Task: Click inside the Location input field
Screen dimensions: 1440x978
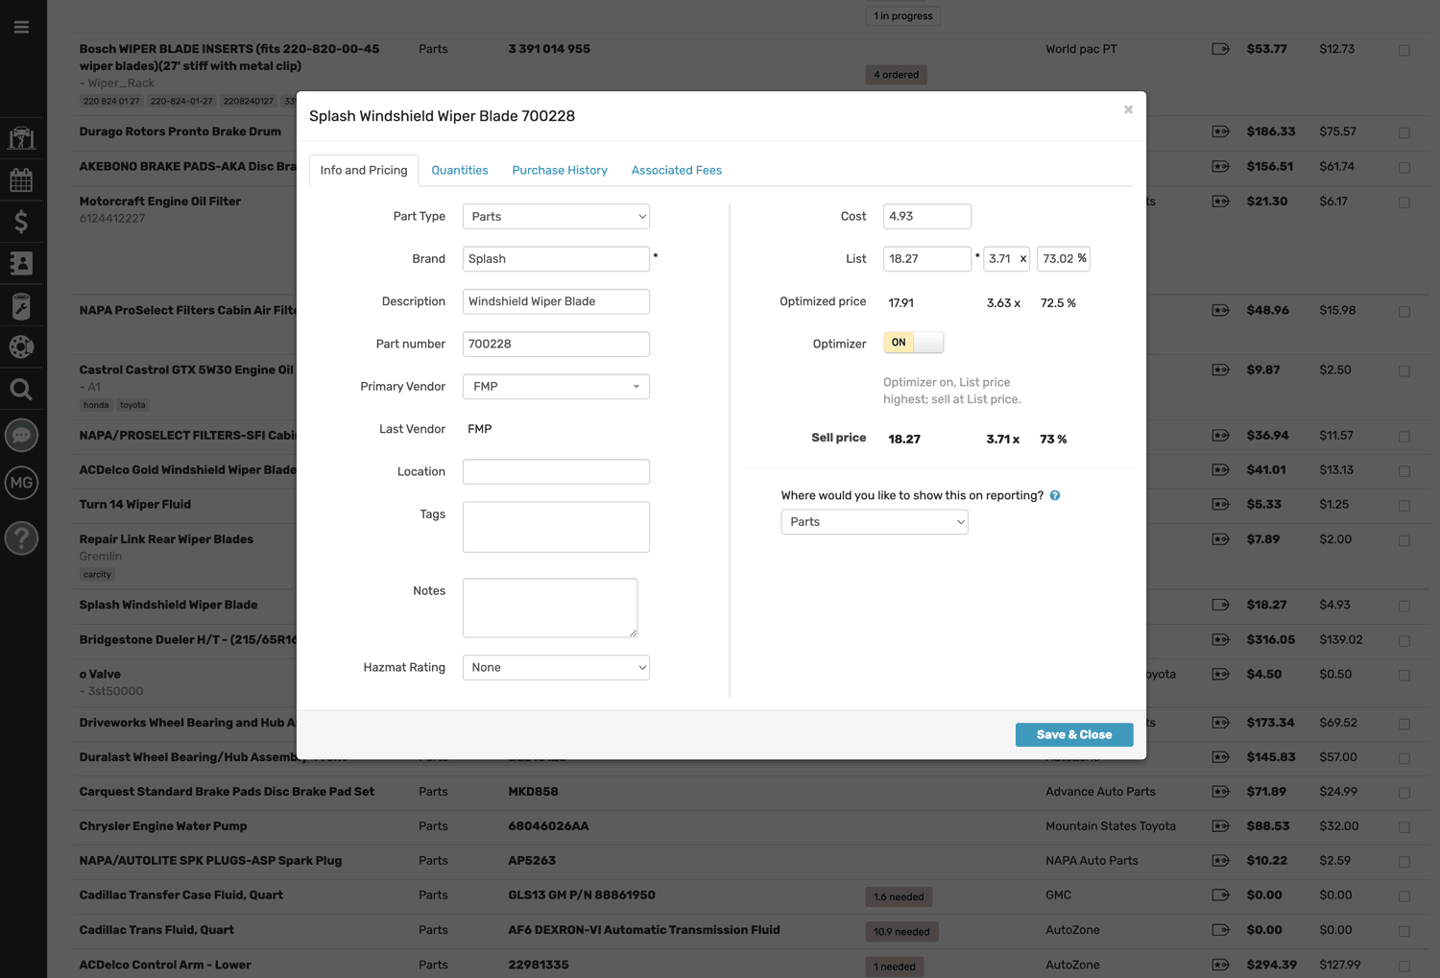Action: (x=556, y=471)
